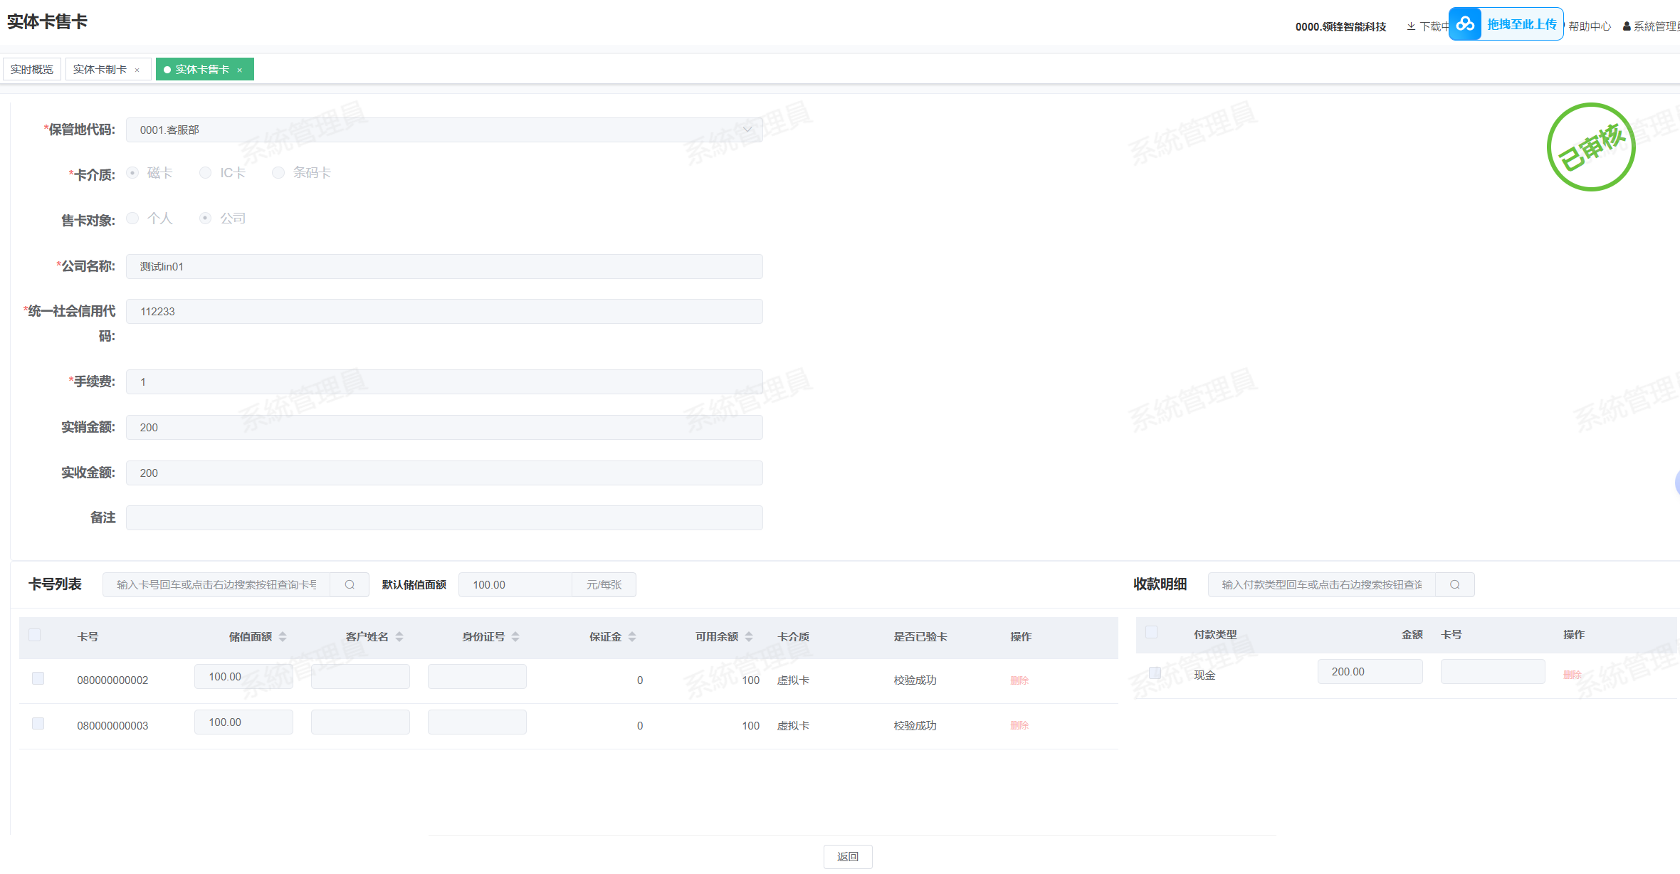This screenshot has width=1680, height=874.
Task: Open the 保管地代码 dropdown
Action: (x=444, y=130)
